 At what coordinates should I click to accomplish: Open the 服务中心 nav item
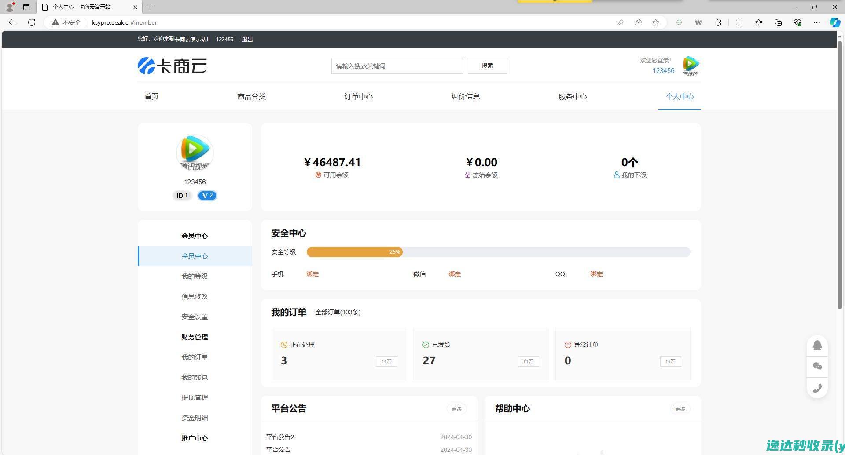(x=573, y=96)
